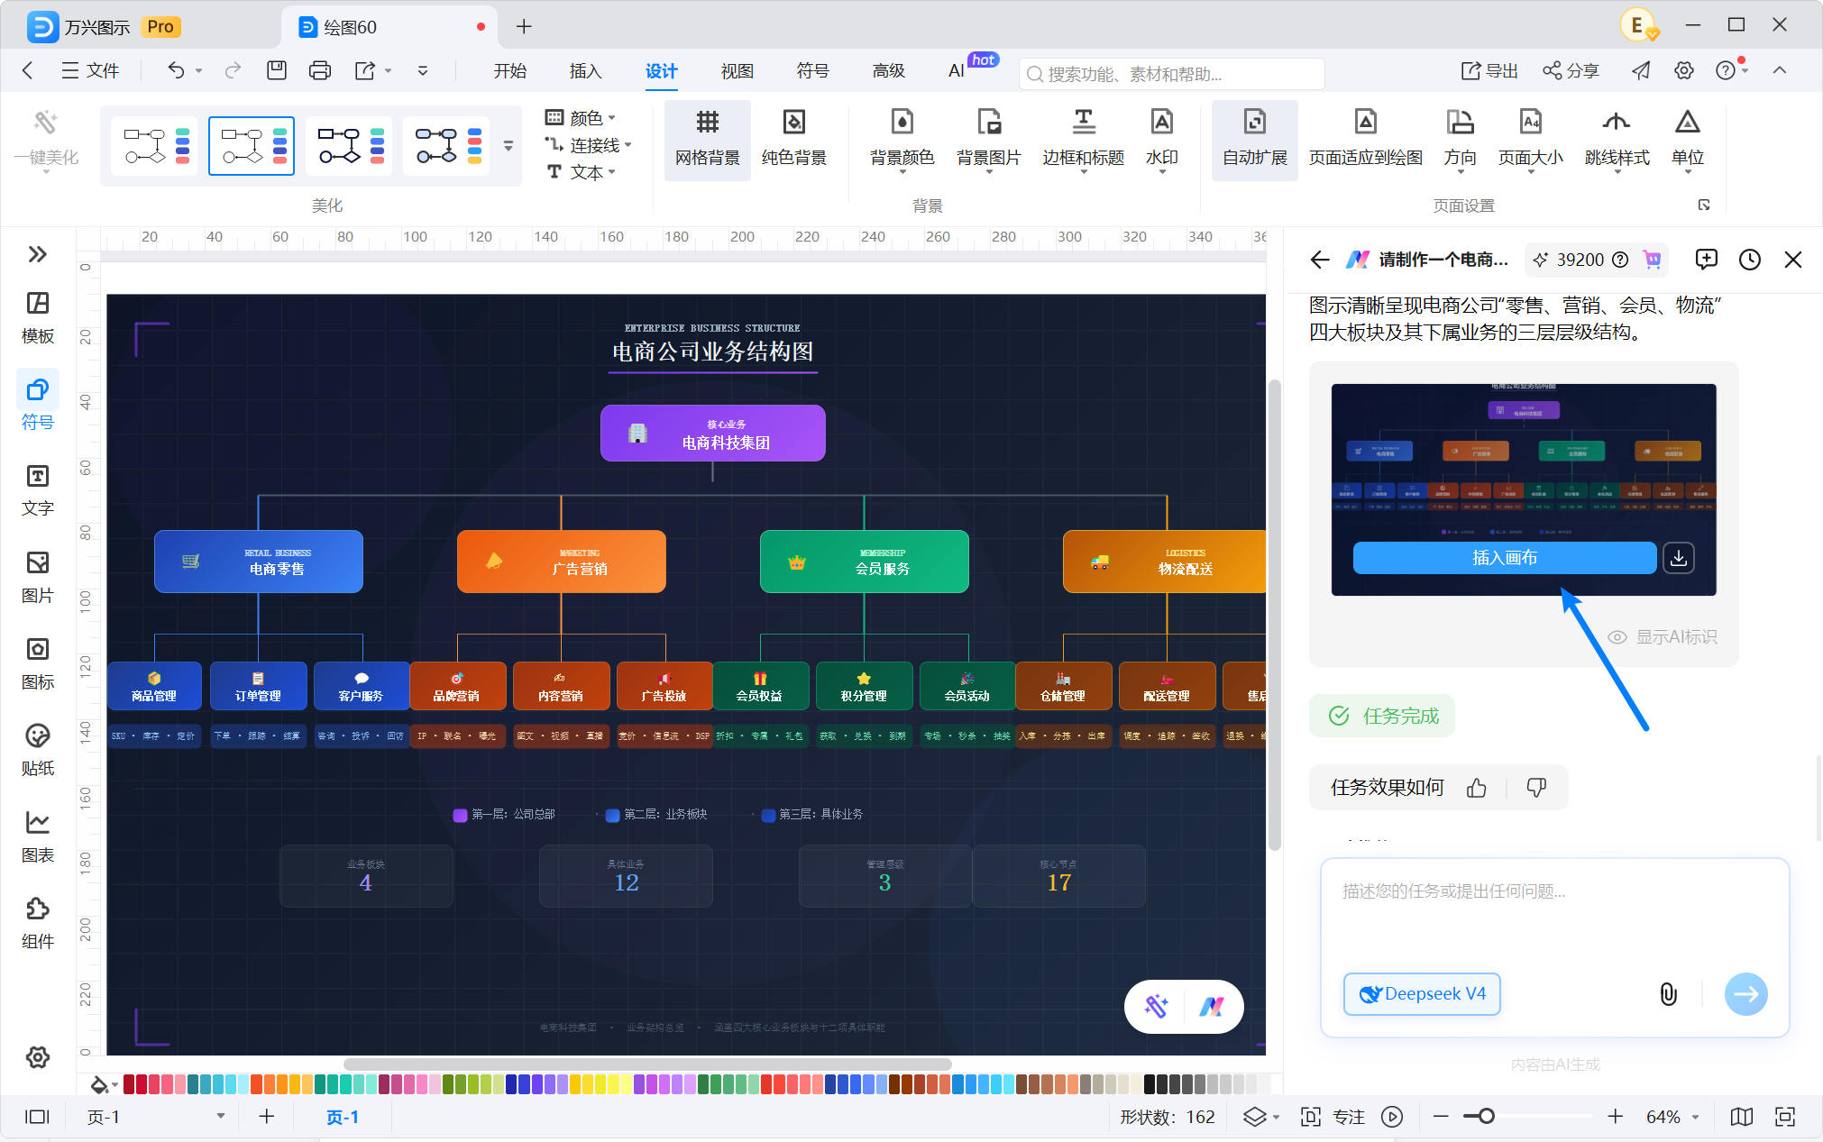Click the undo arrow icon
Screen dimensions: 1823x1142
click(176, 70)
